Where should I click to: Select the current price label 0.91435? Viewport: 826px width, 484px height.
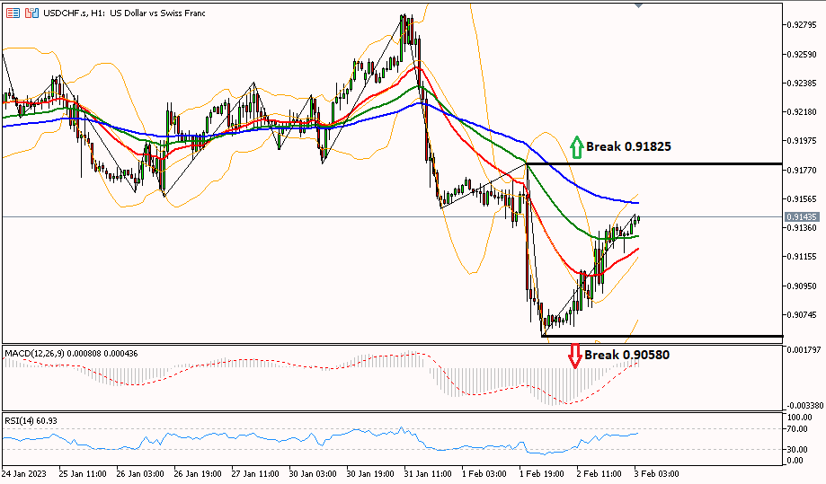click(x=801, y=216)
